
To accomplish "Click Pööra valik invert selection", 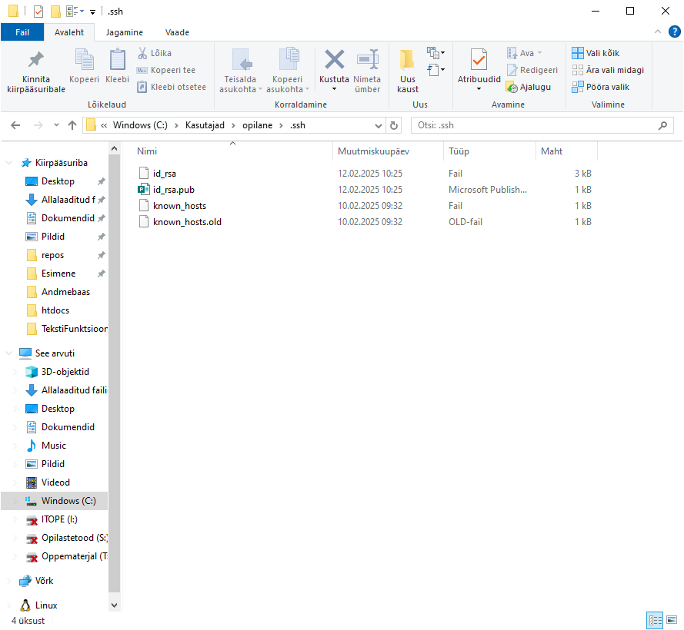I will [600, 87].
